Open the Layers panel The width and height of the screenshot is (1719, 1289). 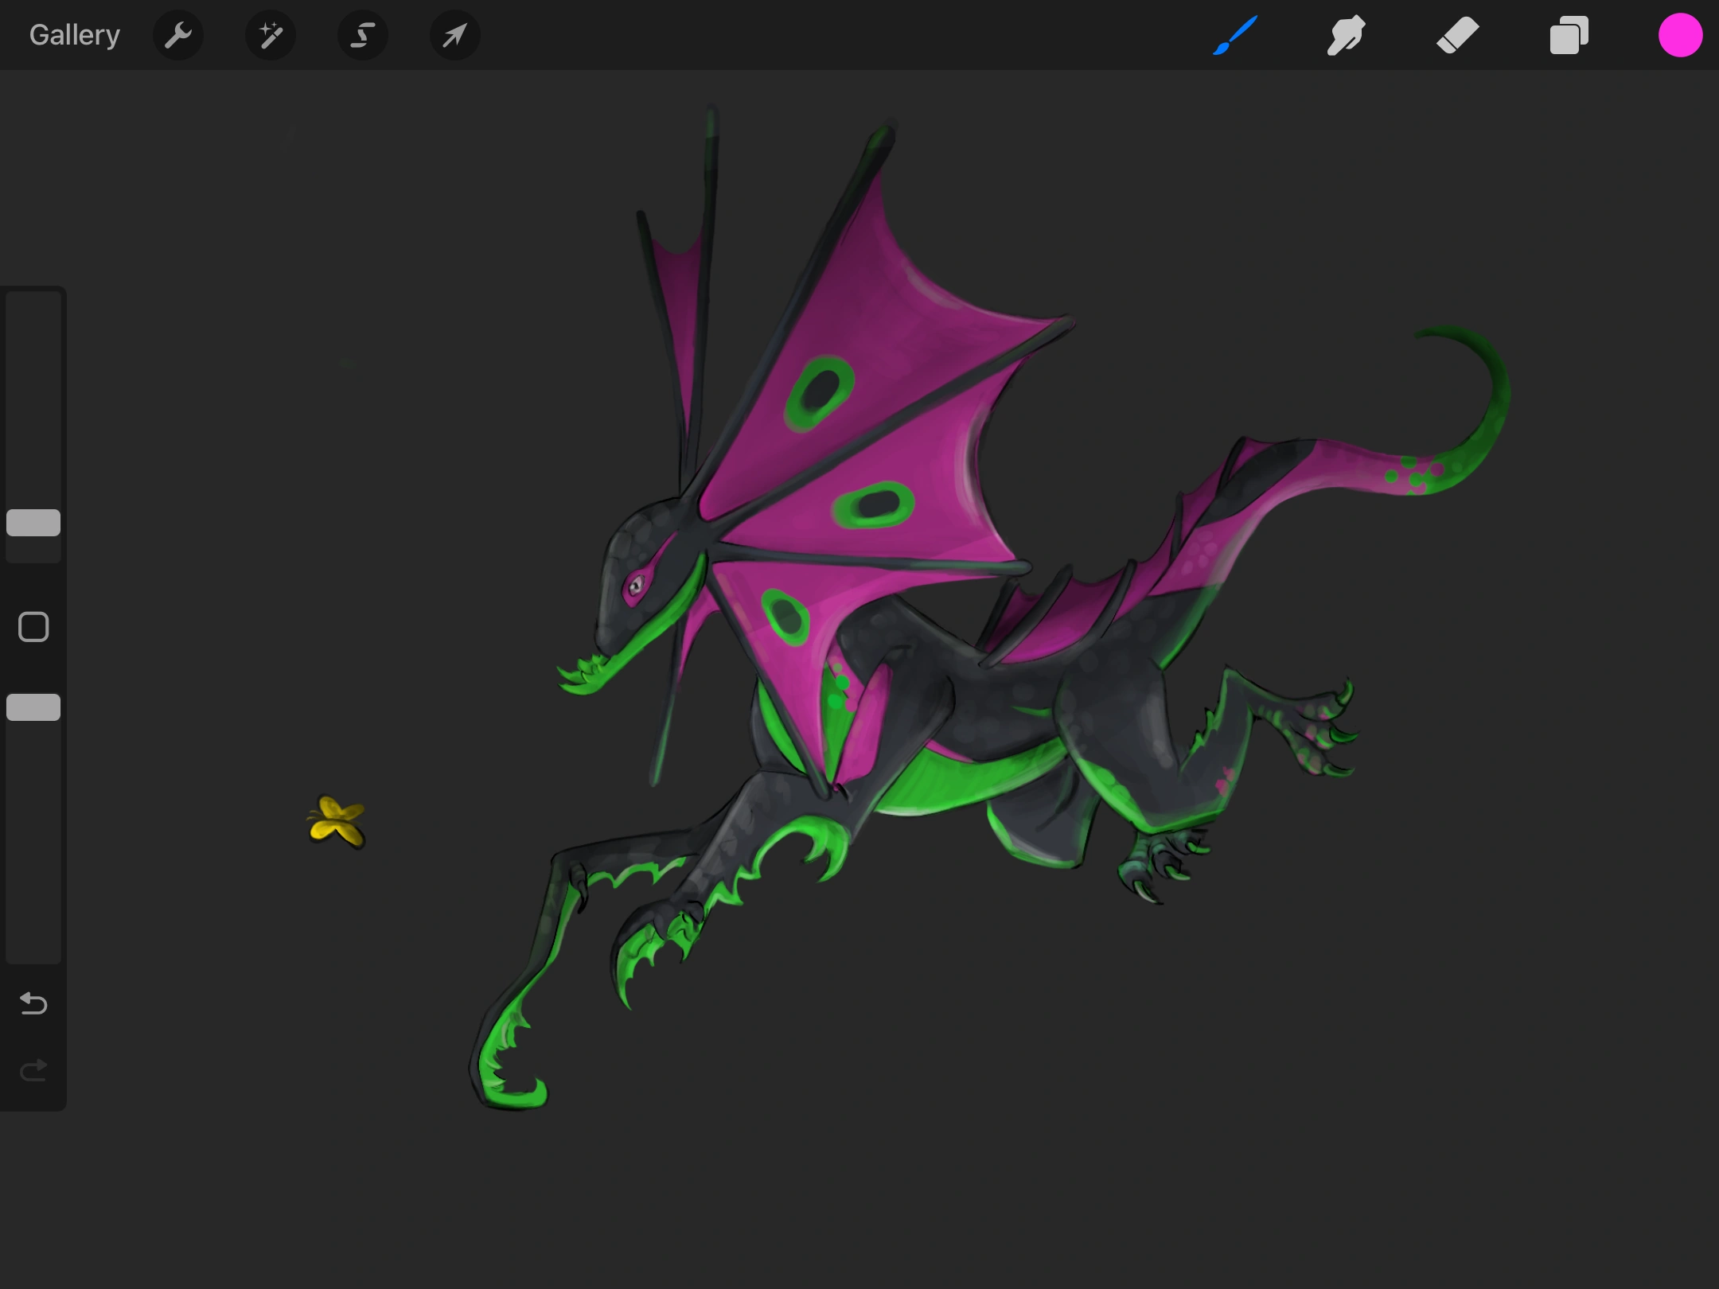[1569, 35]
